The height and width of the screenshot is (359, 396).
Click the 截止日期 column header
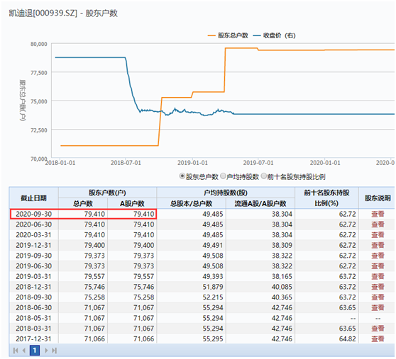(x=33, y=198)
